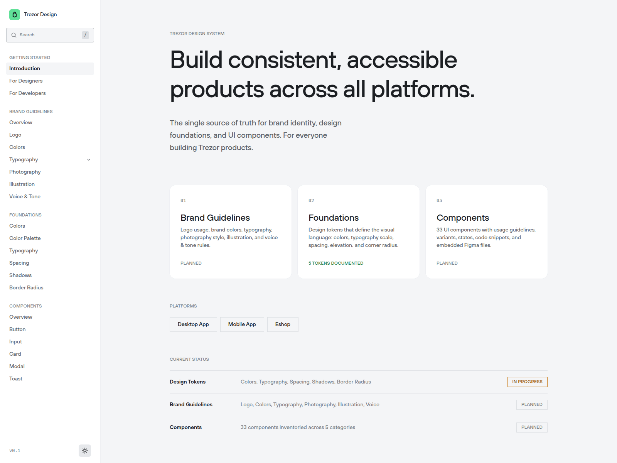
Task: Open the Foundations card
Action: tap(358, 232)
